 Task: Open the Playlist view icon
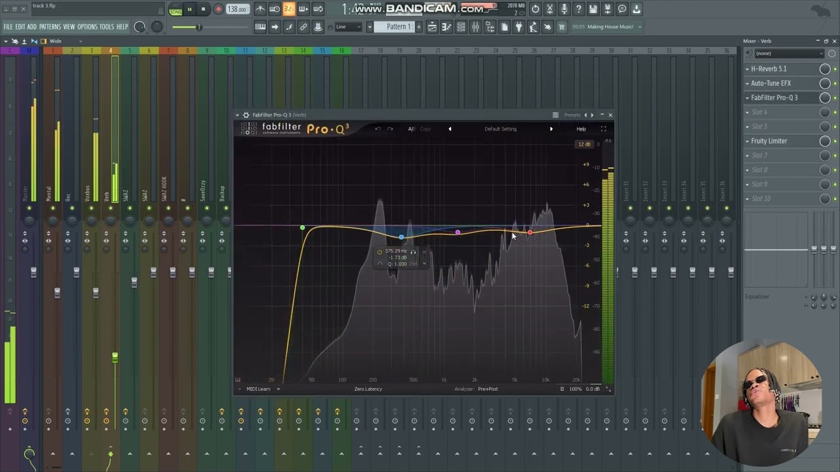click(x=432, y=27)
